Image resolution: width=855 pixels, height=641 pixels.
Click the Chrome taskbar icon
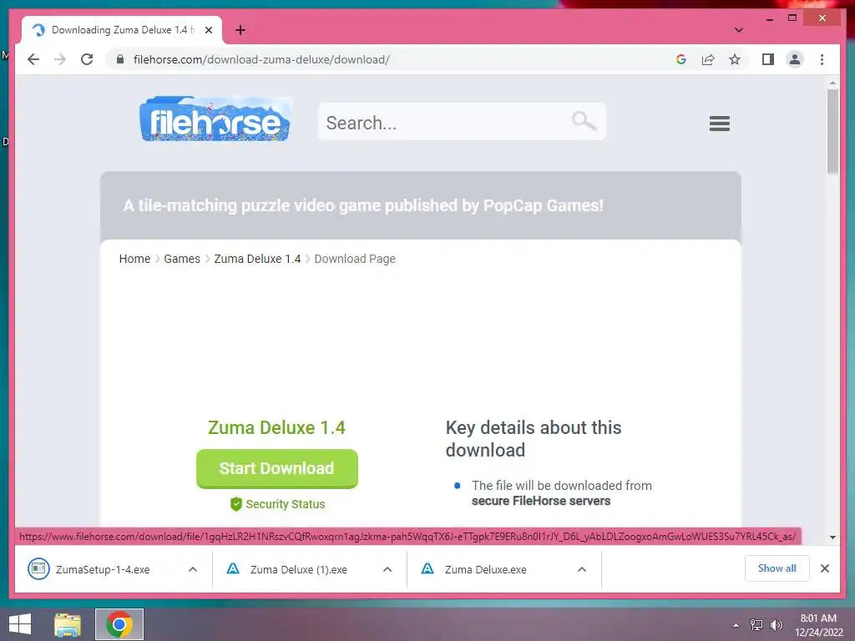tap(119, 624)
